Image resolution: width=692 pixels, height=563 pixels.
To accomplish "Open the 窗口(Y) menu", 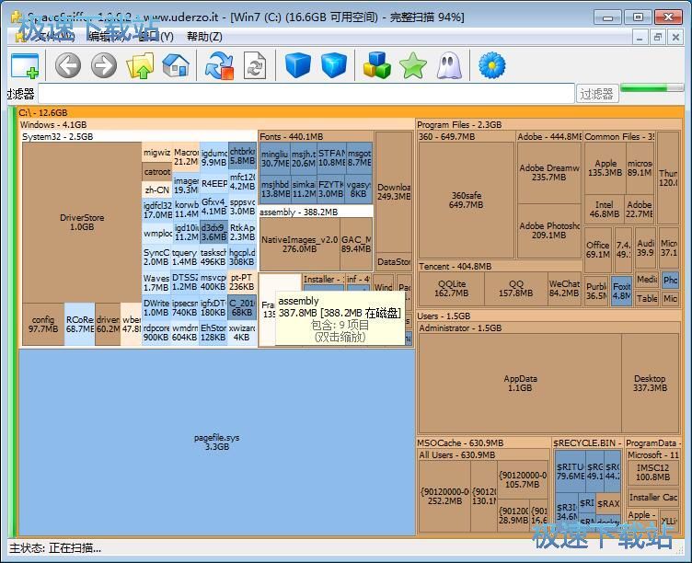I will [156, 37].
